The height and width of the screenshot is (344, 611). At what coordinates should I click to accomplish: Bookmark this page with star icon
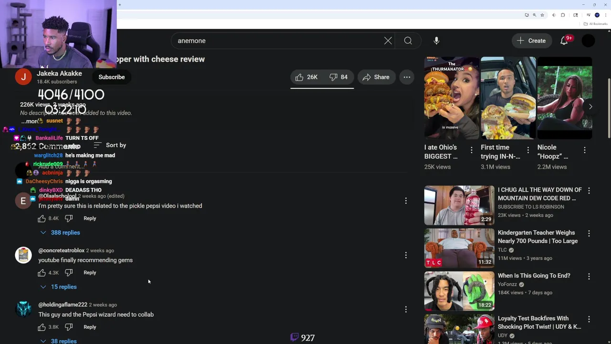pyautogui.click(x=542, y=15)
